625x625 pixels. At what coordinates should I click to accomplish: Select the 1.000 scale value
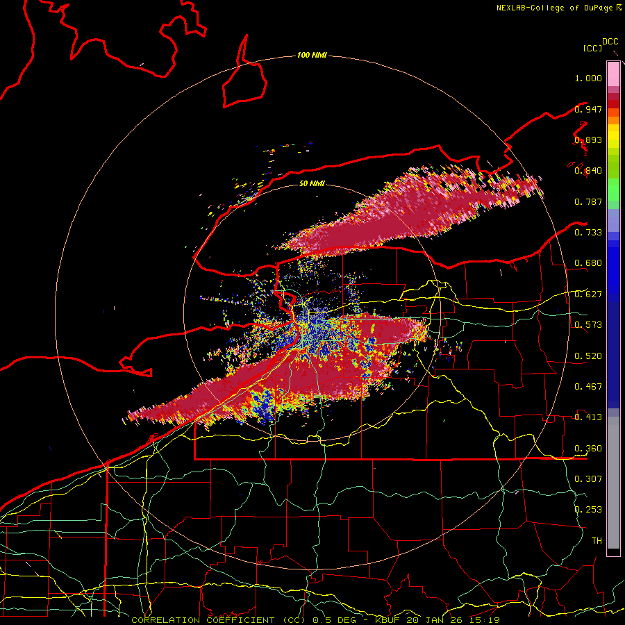coord(588,78)
